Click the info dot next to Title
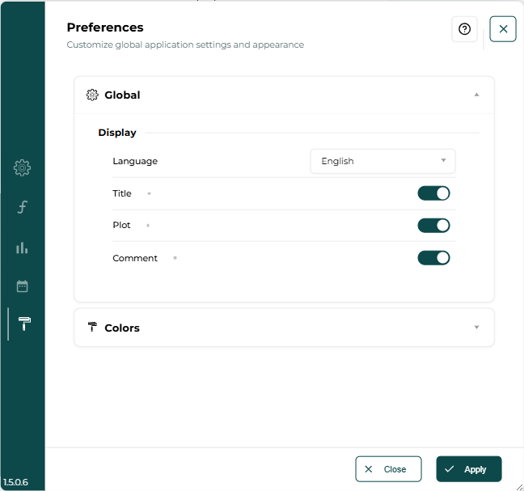524x491 pixels. pos(149,193)
